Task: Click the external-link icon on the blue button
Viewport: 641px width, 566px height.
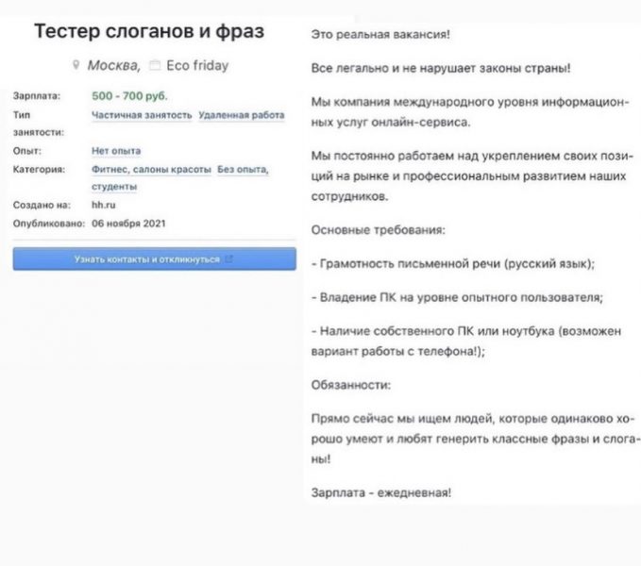Action: [x=229, y=259]
